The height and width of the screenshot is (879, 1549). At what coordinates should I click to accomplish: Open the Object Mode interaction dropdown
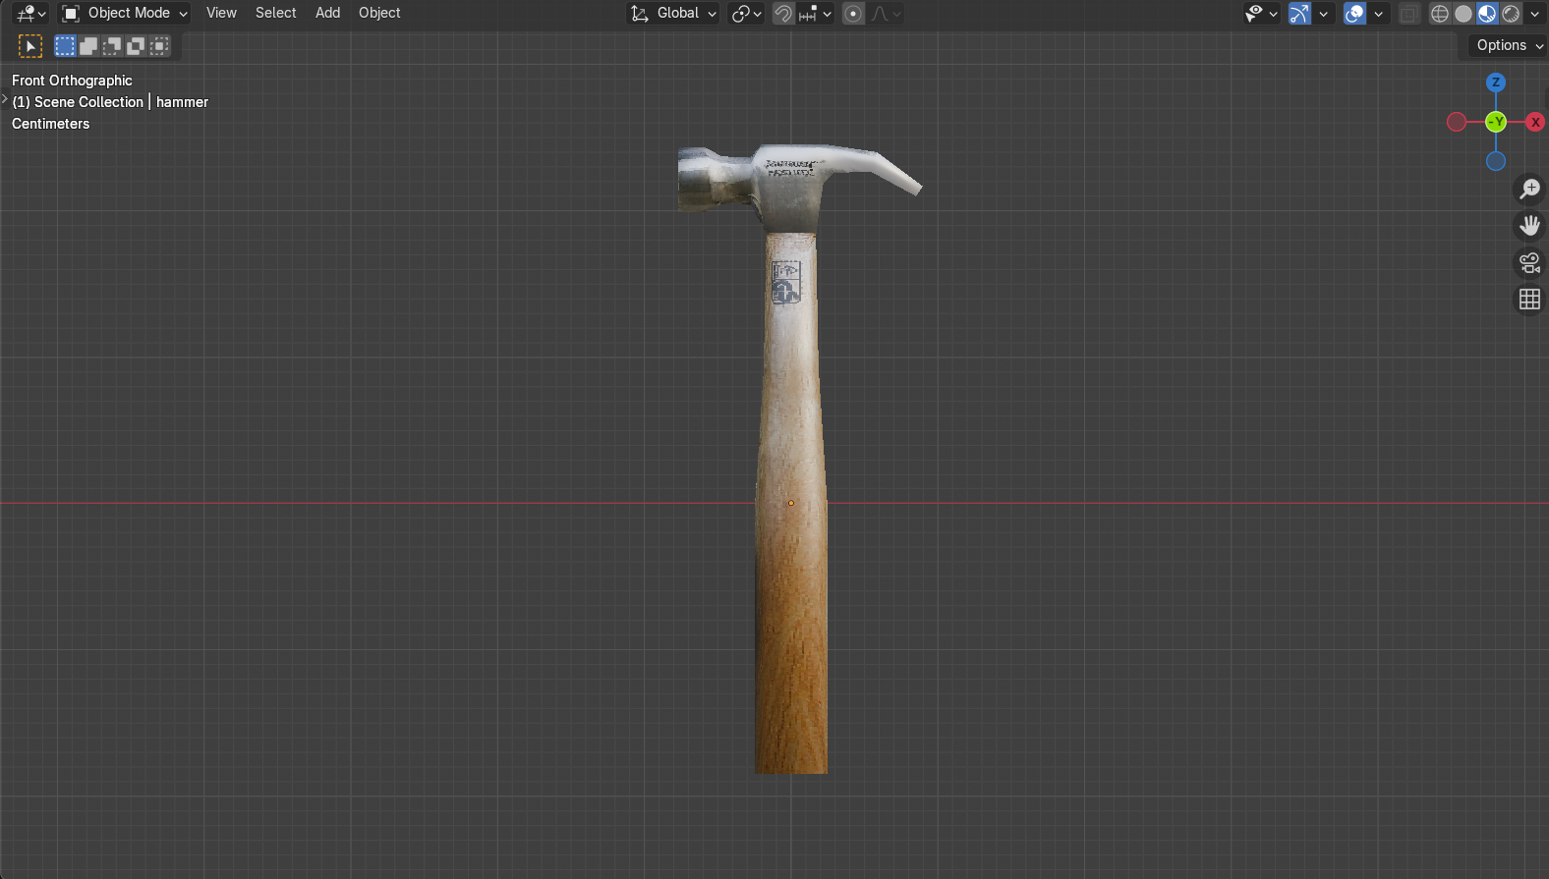[125, 13]
